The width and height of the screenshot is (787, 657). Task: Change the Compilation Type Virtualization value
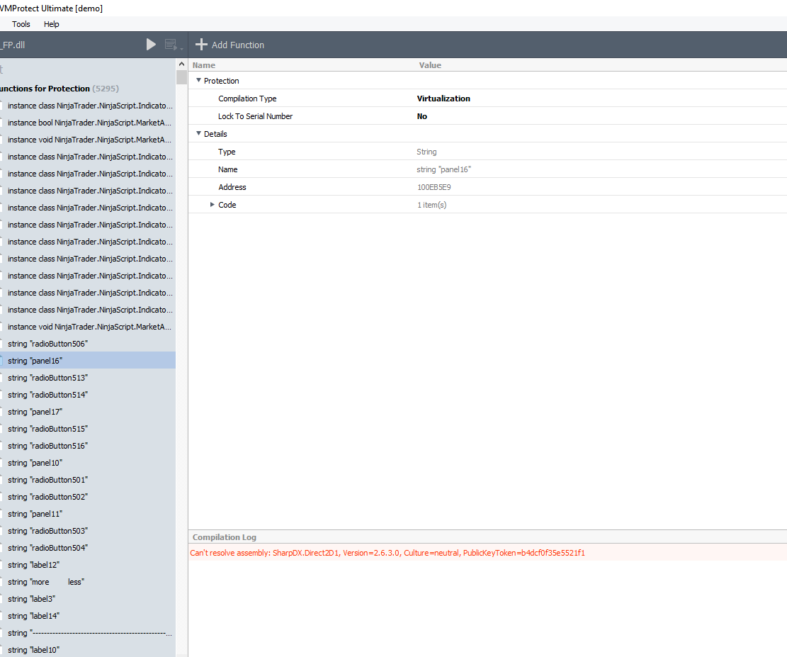pos(443,99)
